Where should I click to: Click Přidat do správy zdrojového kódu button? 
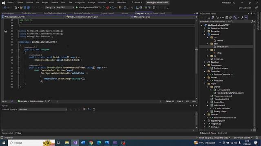pos(213,138)
